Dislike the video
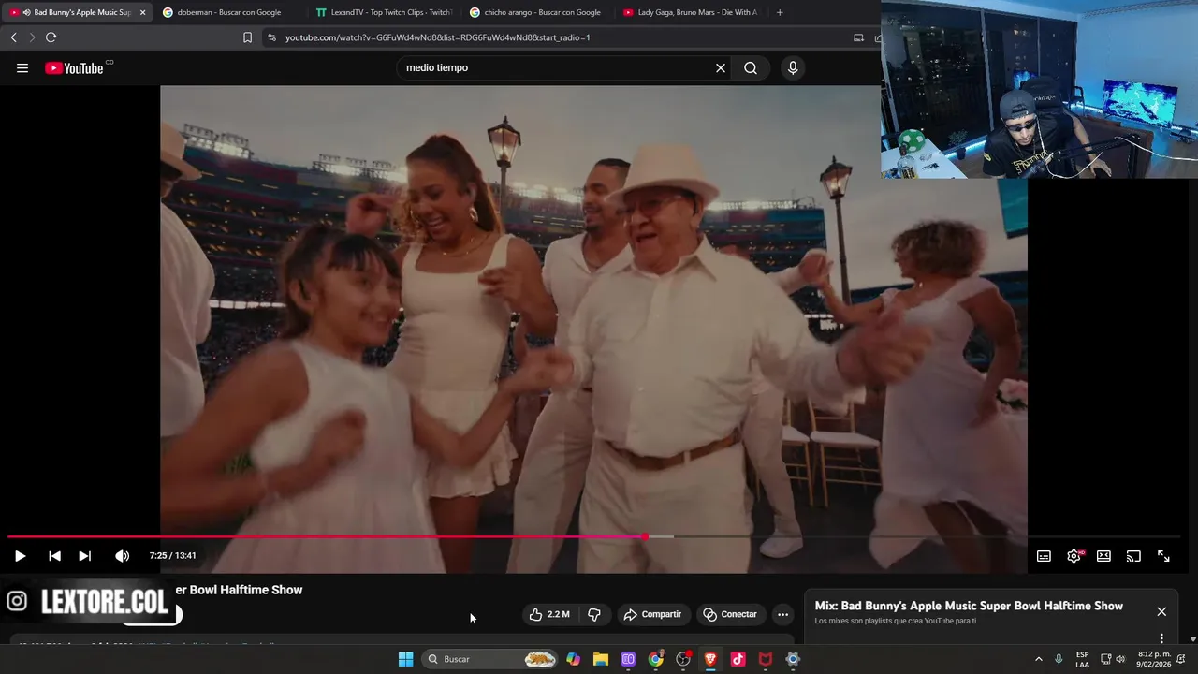This screenshot has height=674, width=1198. pyautogui.click(x=594, y=615)
